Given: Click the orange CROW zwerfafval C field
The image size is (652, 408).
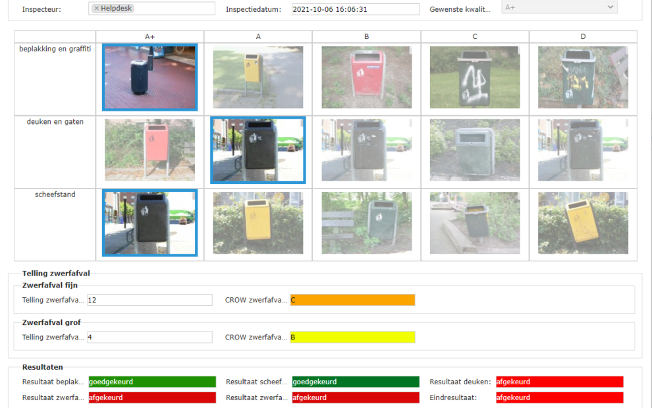Looking at the screenshot, I should click(352, 300).
